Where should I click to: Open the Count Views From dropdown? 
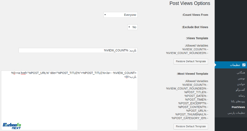[120, 15]
